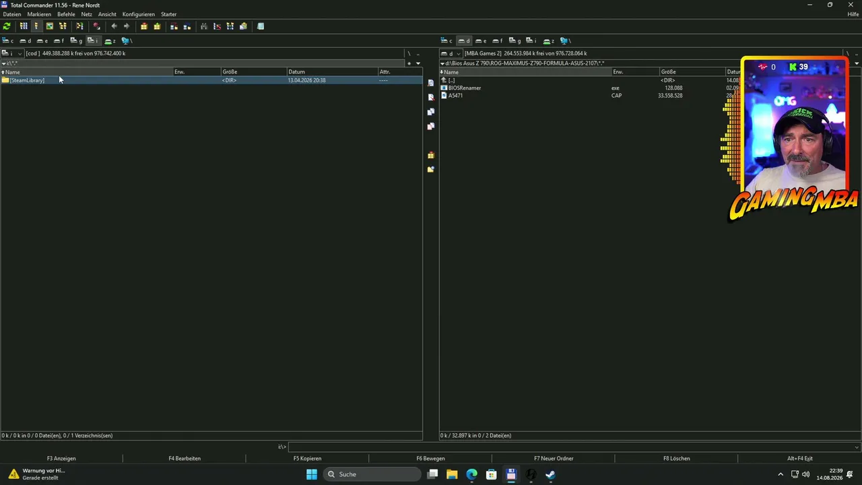Click vertical bar Edit file icon
Viewport: 862px width, 485px height.
click(431, 97)
